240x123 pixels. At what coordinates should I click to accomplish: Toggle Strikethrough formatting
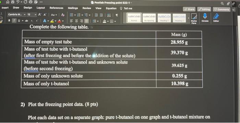27,20
